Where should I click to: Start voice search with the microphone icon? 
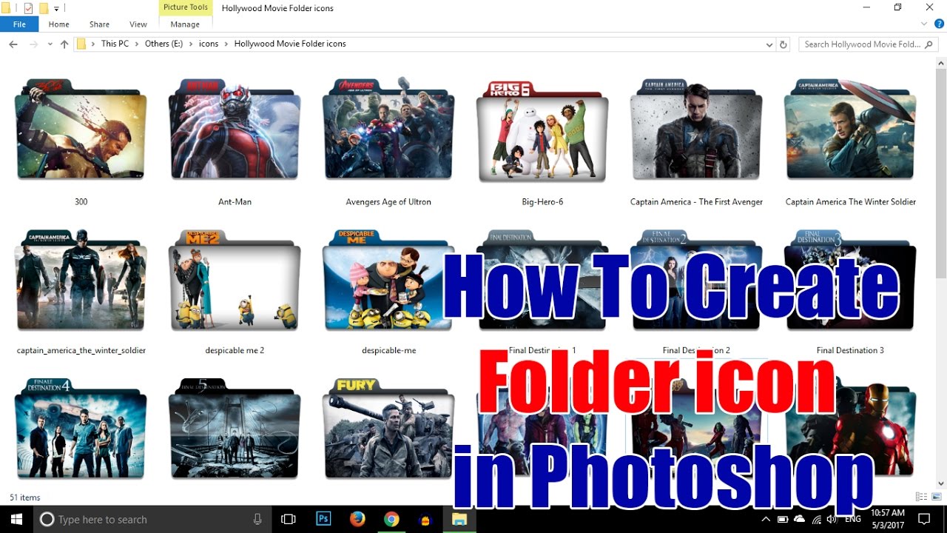point(258,519)
